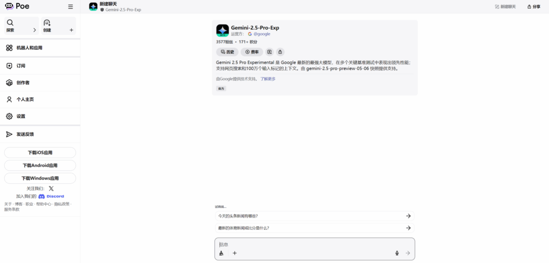Click the 下载Windows应用 button
The width and height of the screenshot is (549, 263).
(40, 178)
